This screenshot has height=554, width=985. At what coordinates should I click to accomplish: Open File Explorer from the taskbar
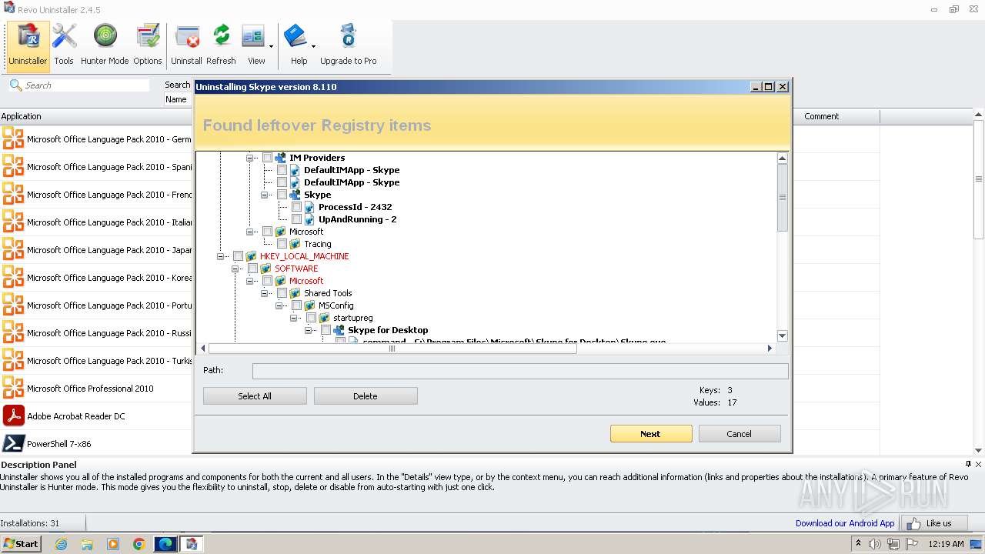(87, 544)
